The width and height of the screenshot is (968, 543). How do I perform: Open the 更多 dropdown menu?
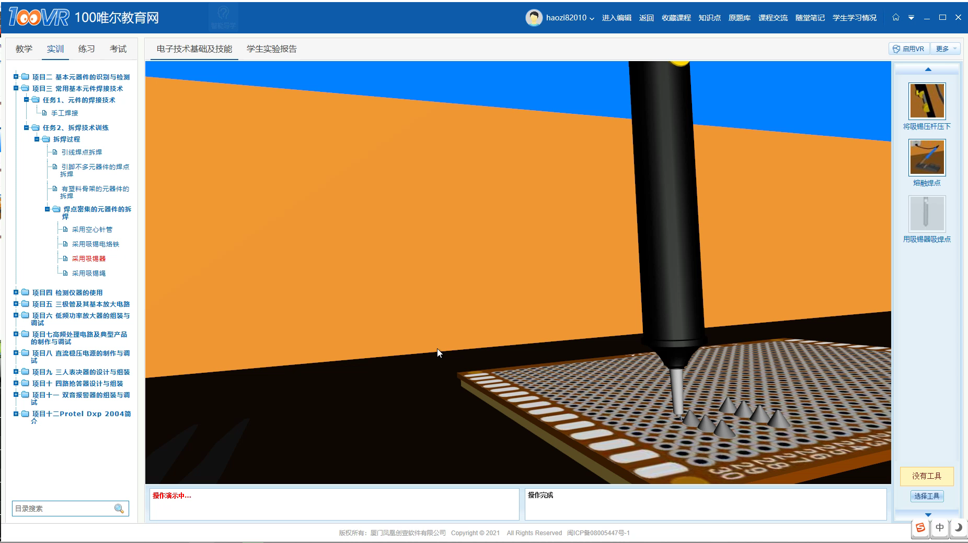tap(946, 49)
